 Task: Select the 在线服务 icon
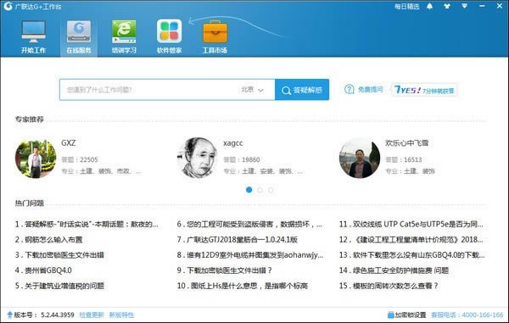(x=79, y=31)
